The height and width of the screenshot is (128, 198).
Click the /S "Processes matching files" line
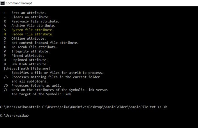point(55,77)
